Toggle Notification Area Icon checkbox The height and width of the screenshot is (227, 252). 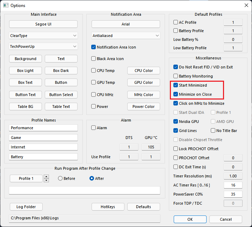[x=94, y=47]
